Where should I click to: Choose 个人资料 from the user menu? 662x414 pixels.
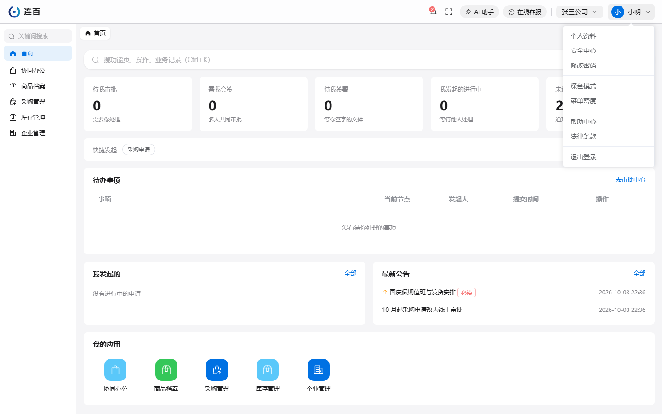pos(609,36)
